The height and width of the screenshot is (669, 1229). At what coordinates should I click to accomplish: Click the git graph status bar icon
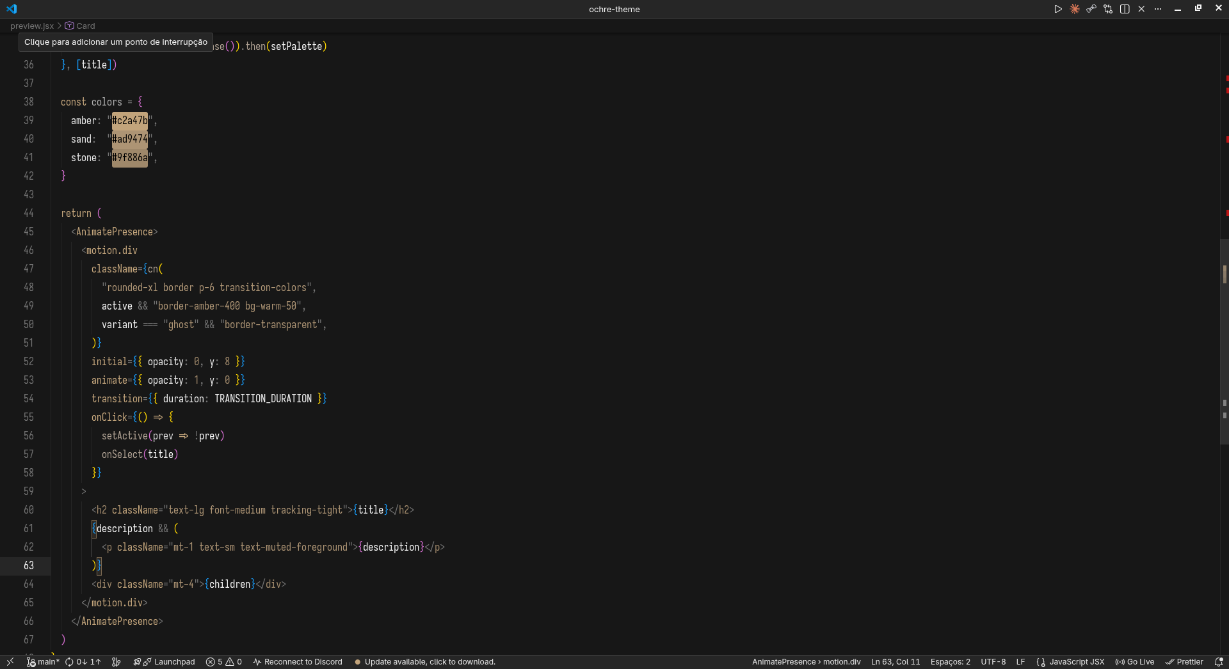point(116,662)
